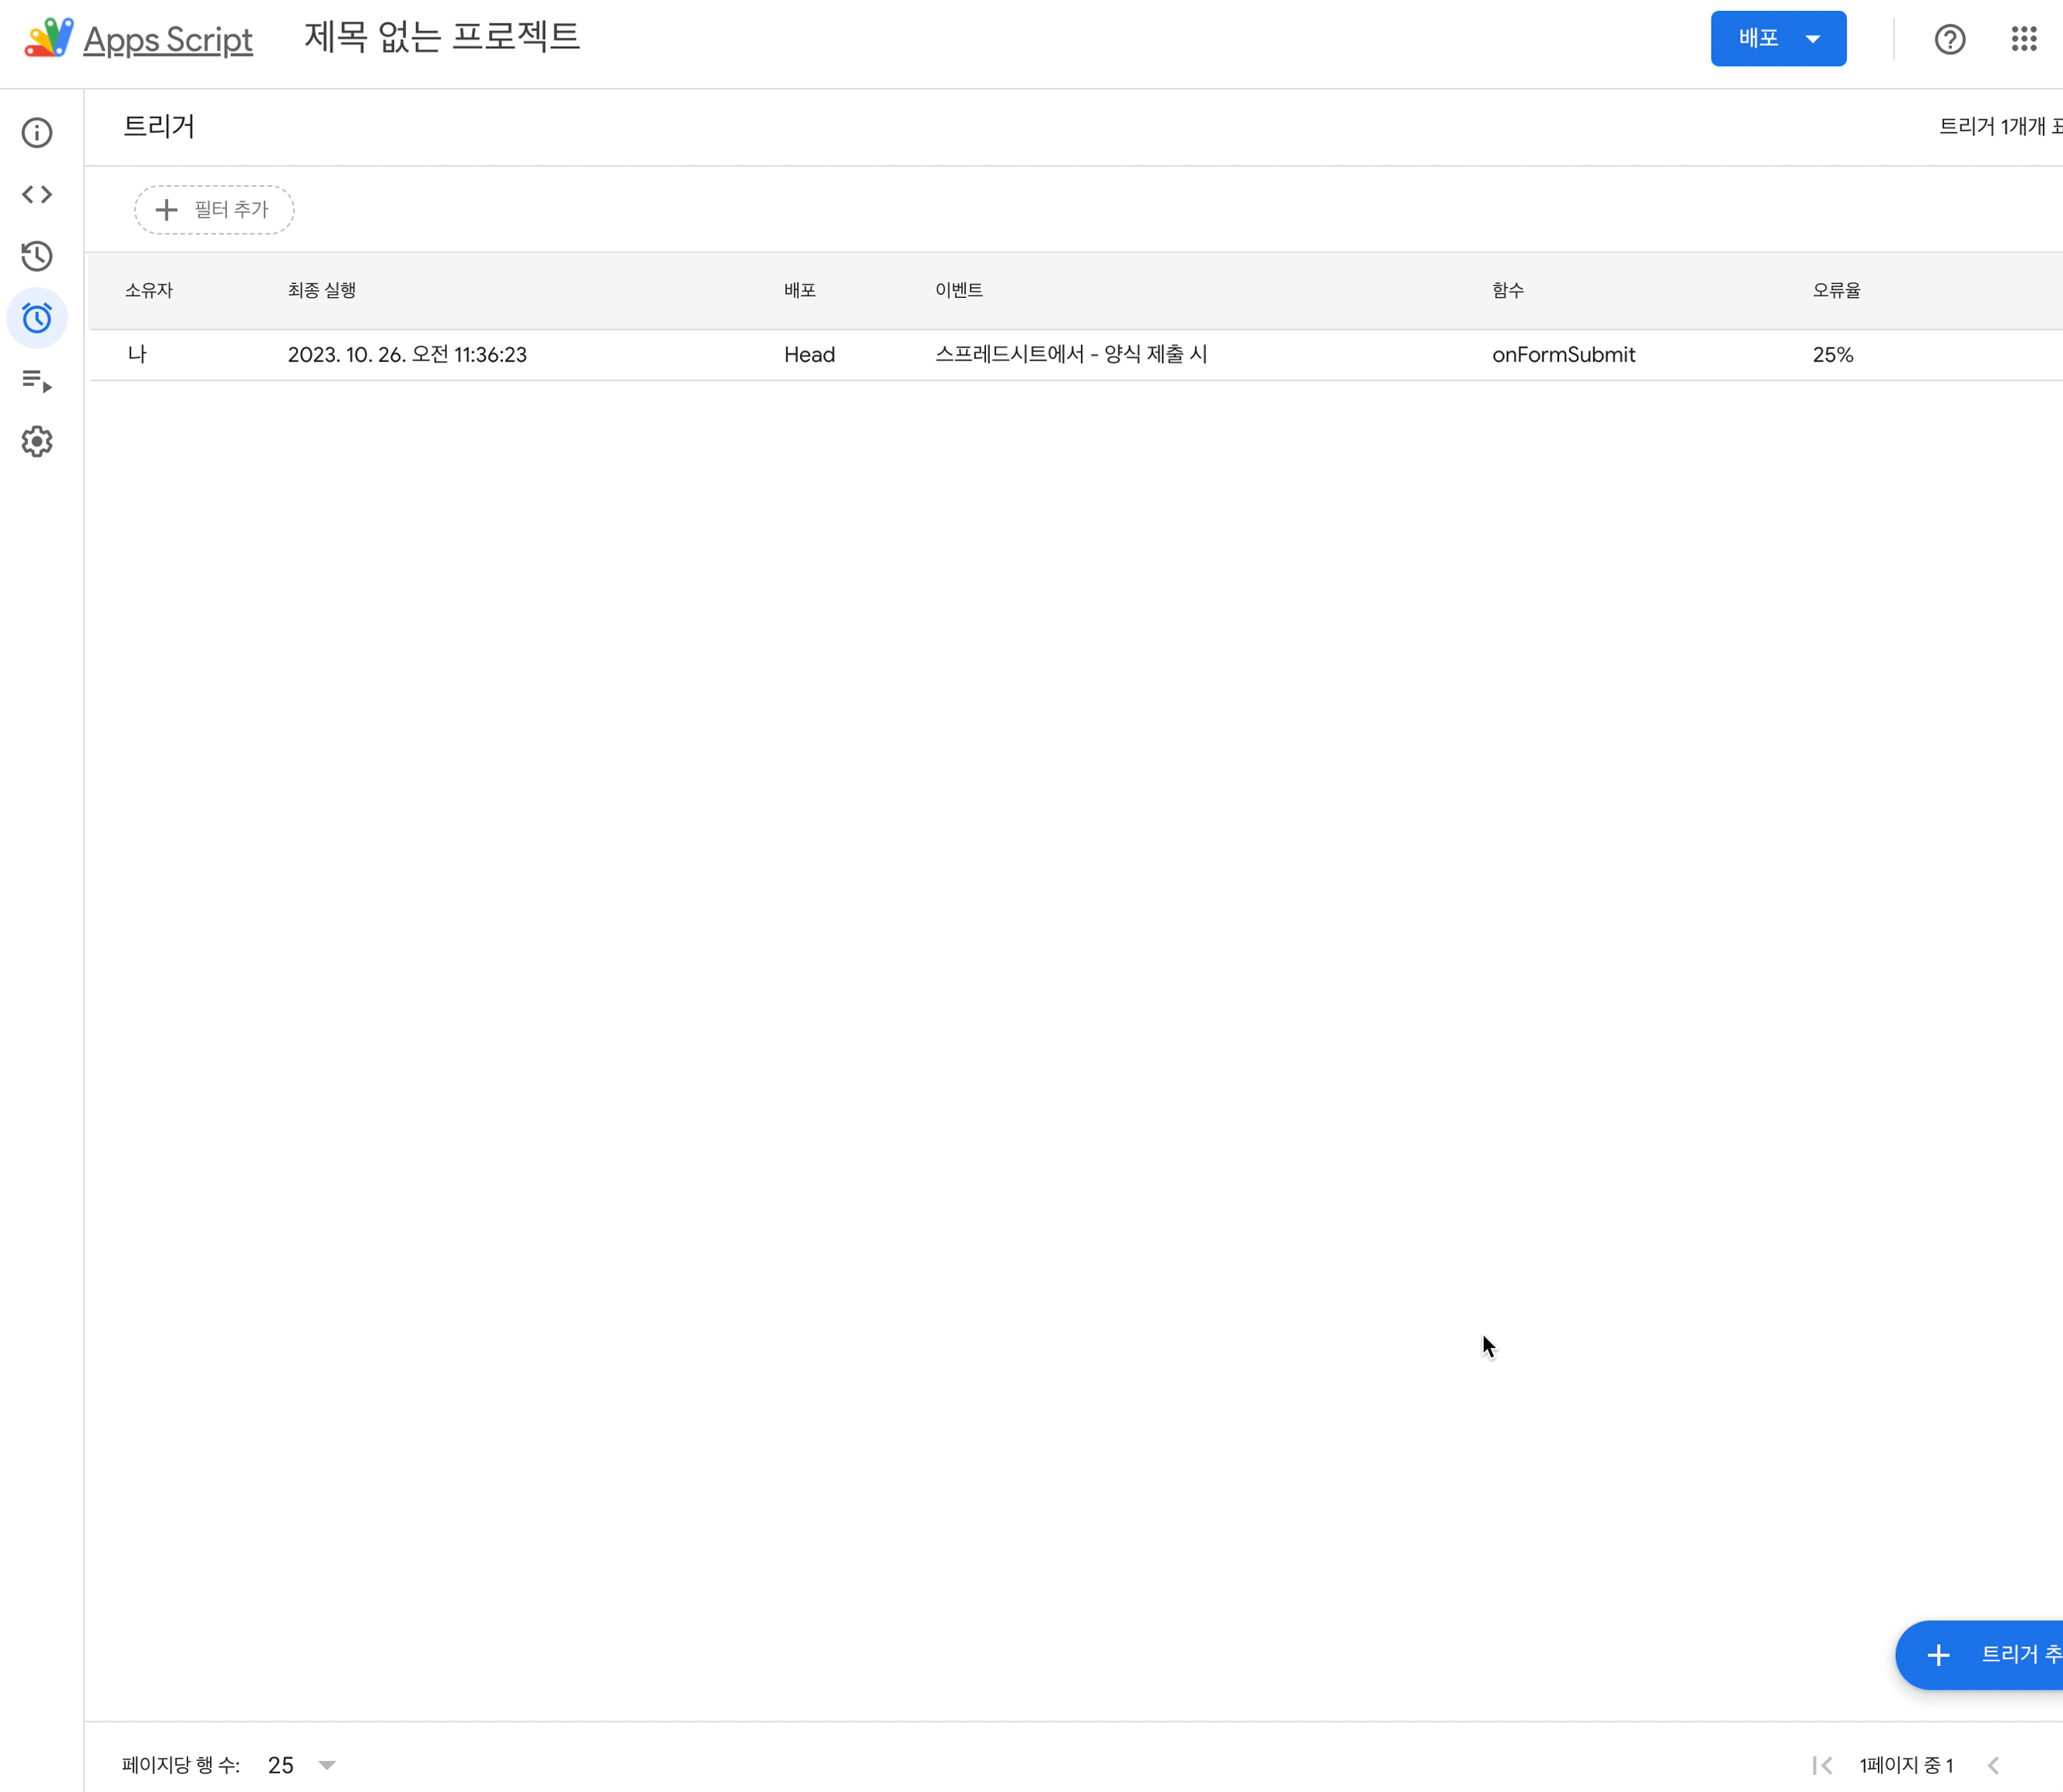
Task: Open the Executions list icon
Action: tap(37, 380)
